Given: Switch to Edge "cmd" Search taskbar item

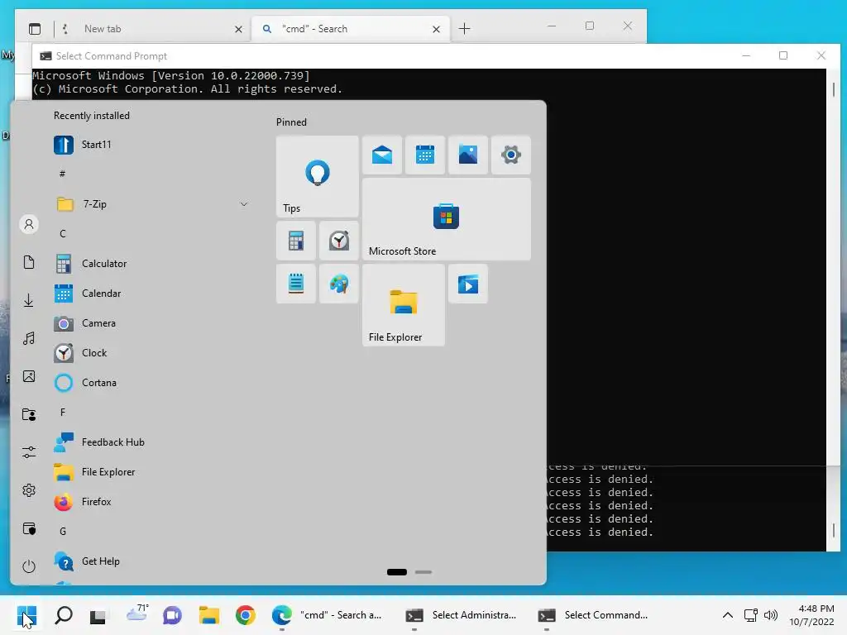Looking at the screenshot, I should click(328, 615).
